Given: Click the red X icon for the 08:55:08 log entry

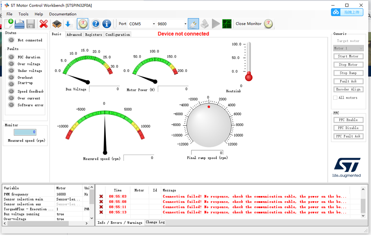Looking at the screenshot, I should pyautogui.click(x=101, y=202).
